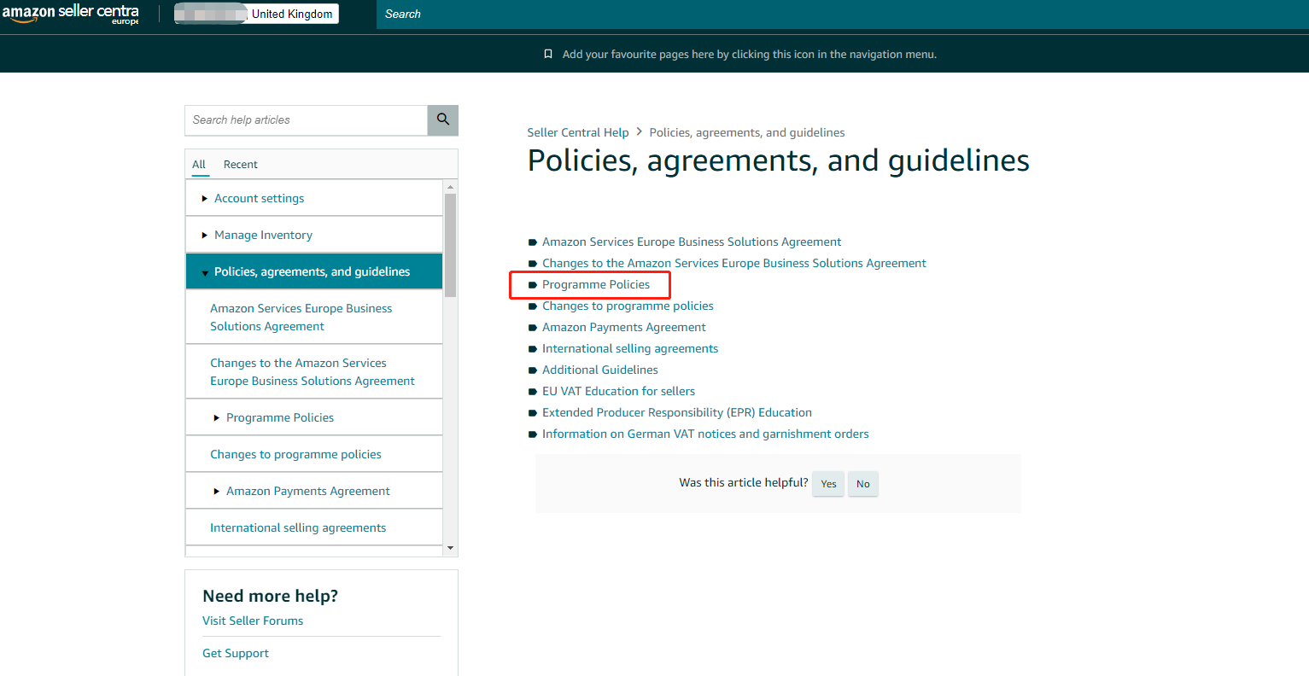The height and width of the screenshot is (676, 1309).
Task: Click Get Support link
Action: [x=236, y=653]
